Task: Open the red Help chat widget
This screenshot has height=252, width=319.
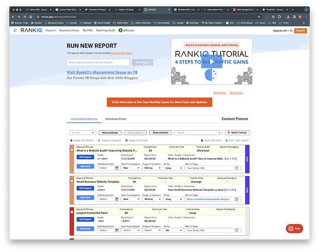Action: click(294, 229)
